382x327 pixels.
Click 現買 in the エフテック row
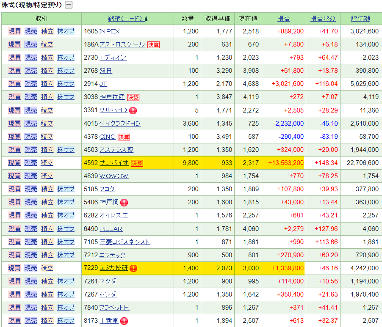(15, 256)
